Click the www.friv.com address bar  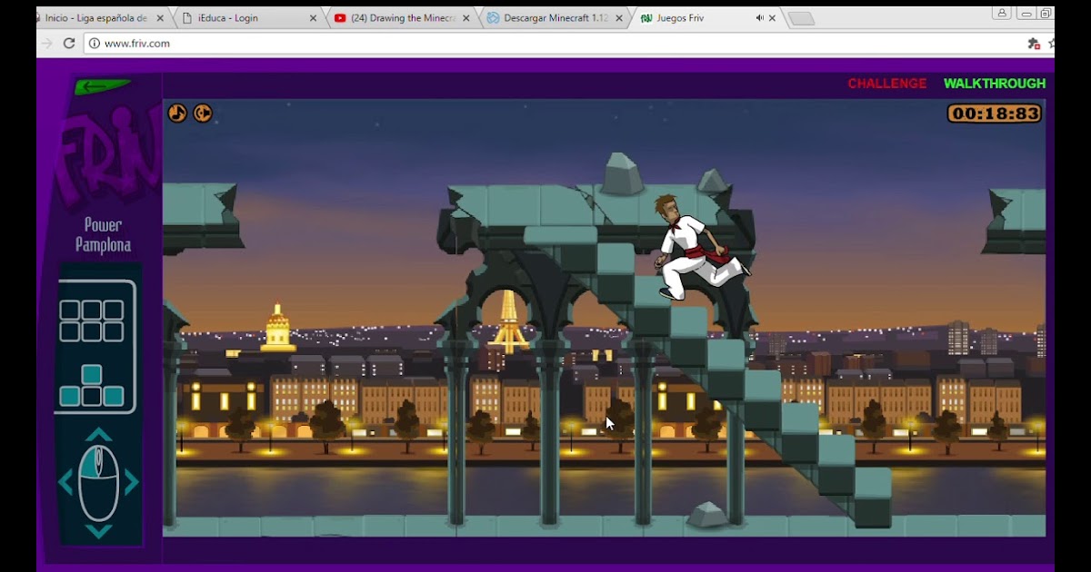click(x=564, y=43)
